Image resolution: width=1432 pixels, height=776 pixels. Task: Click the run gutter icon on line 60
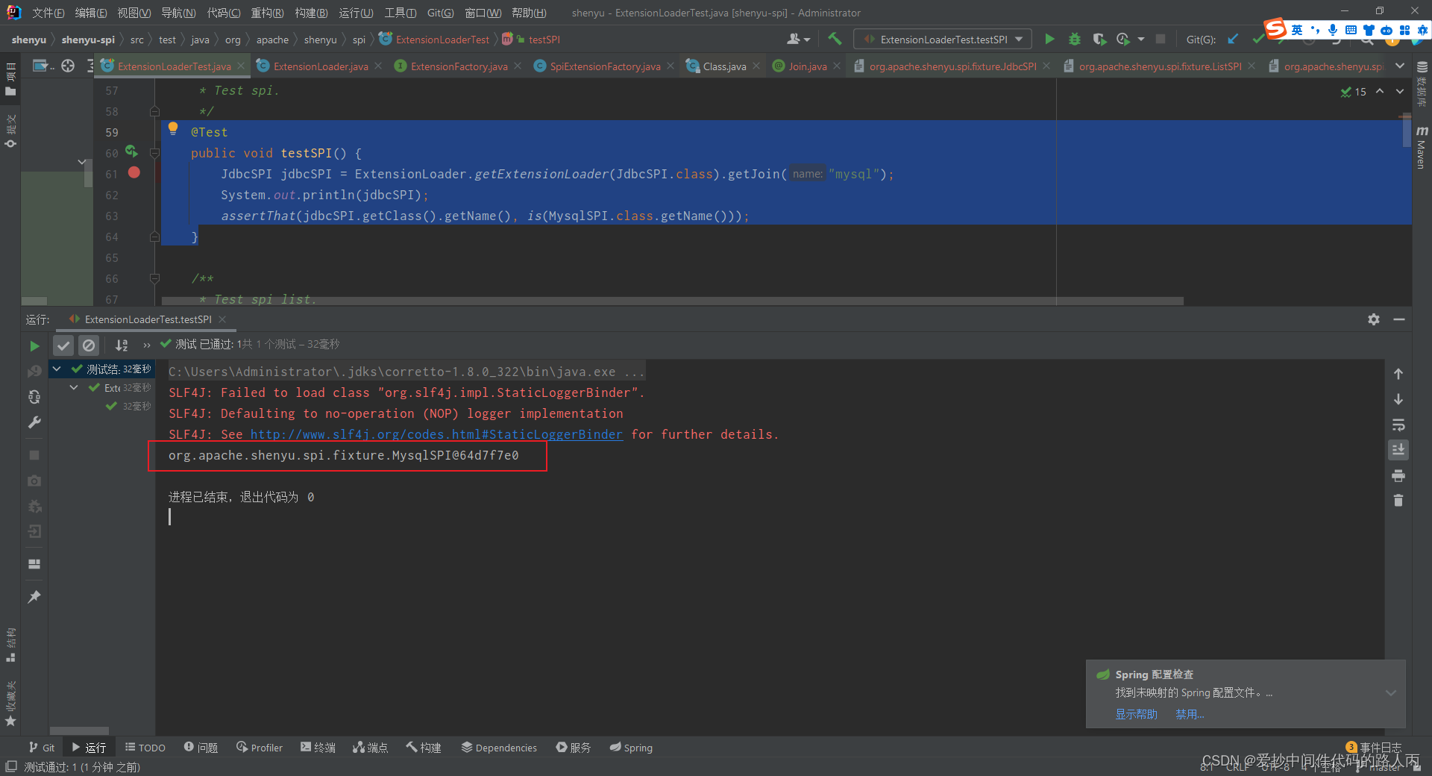pos(132,151)
